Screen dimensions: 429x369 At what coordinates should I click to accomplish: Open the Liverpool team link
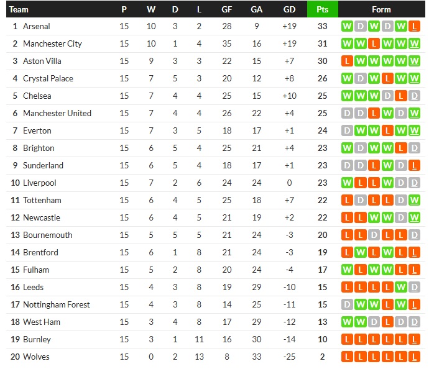(x=39, y=183)
